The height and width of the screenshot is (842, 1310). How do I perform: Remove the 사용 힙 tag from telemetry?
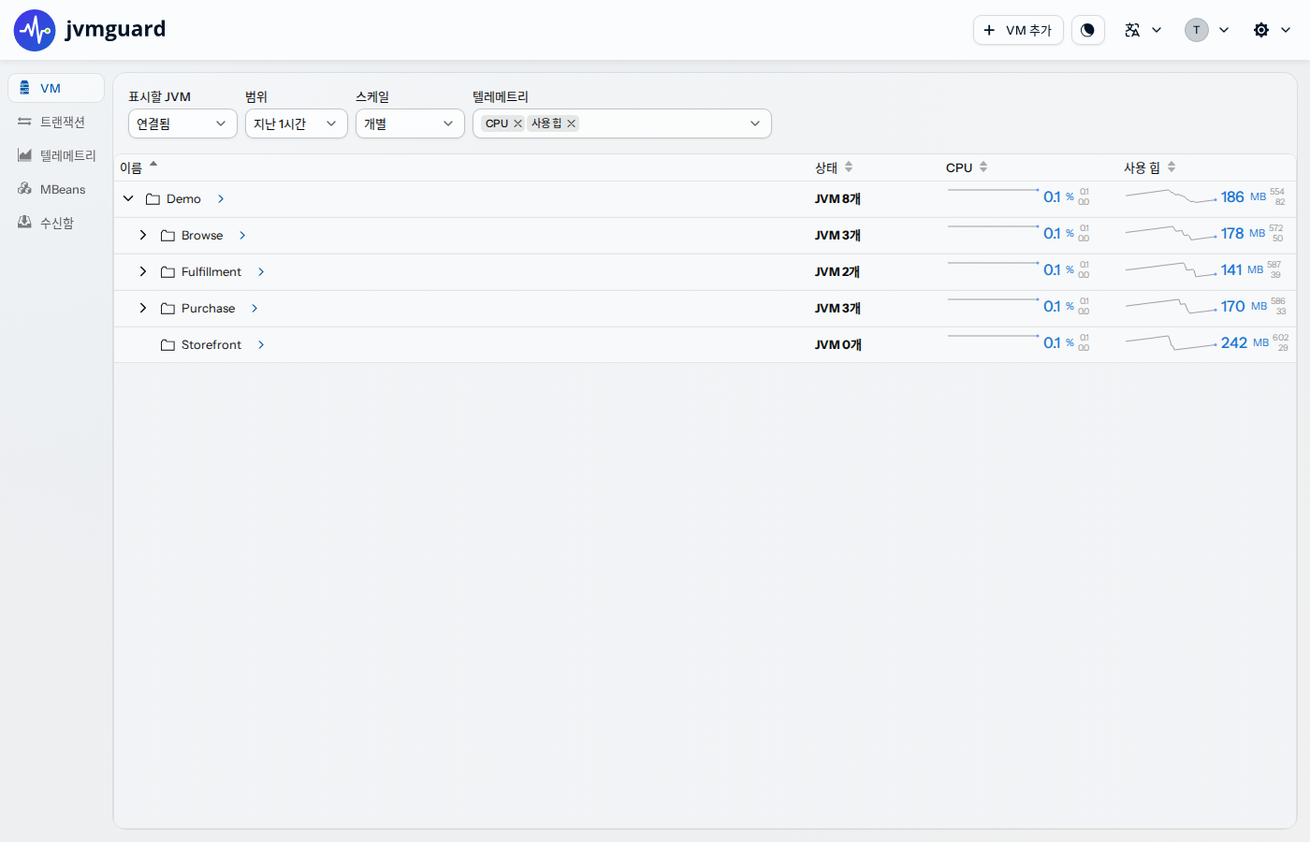coord(571,123)
